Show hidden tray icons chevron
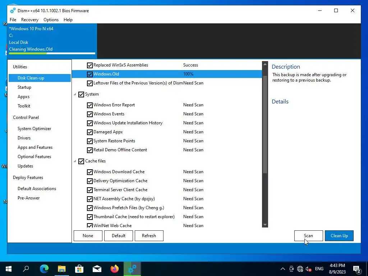 pos(282,269)
